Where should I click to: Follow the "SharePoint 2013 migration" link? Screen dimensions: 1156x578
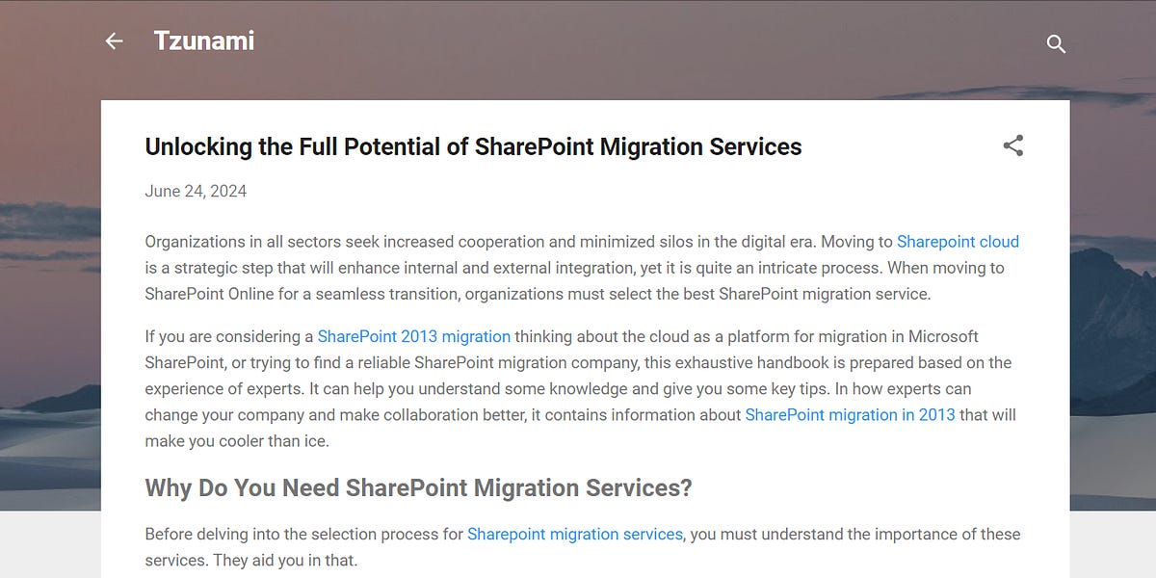click(x=414, y=336)
